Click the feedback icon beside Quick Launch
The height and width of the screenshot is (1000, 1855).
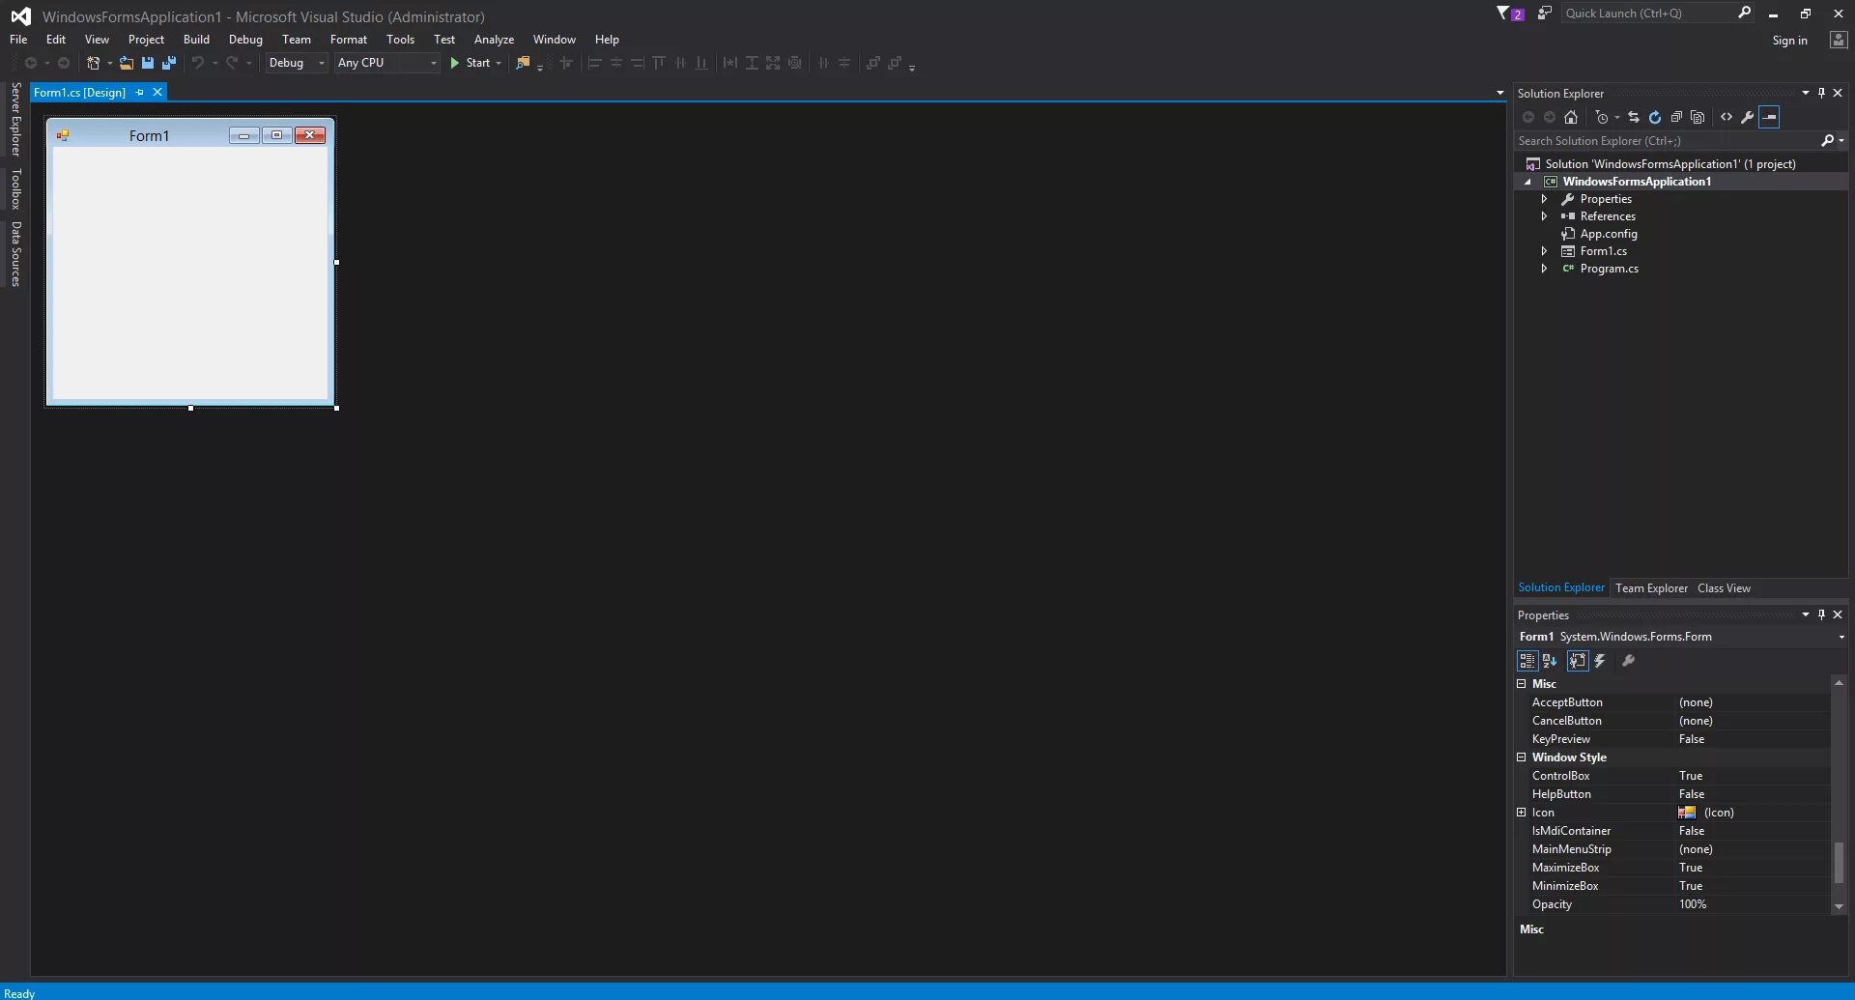point(1545,14)
